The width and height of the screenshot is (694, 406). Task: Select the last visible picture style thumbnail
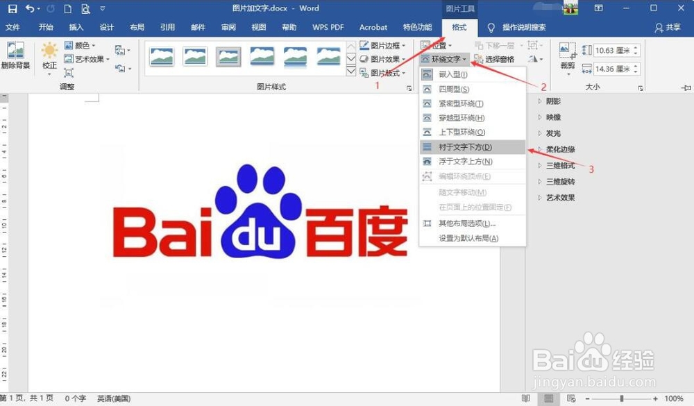pyautogui.click(x=329, y=57)
